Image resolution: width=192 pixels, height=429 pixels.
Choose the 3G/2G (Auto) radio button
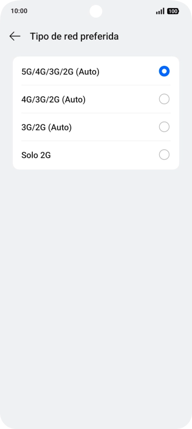164,127
